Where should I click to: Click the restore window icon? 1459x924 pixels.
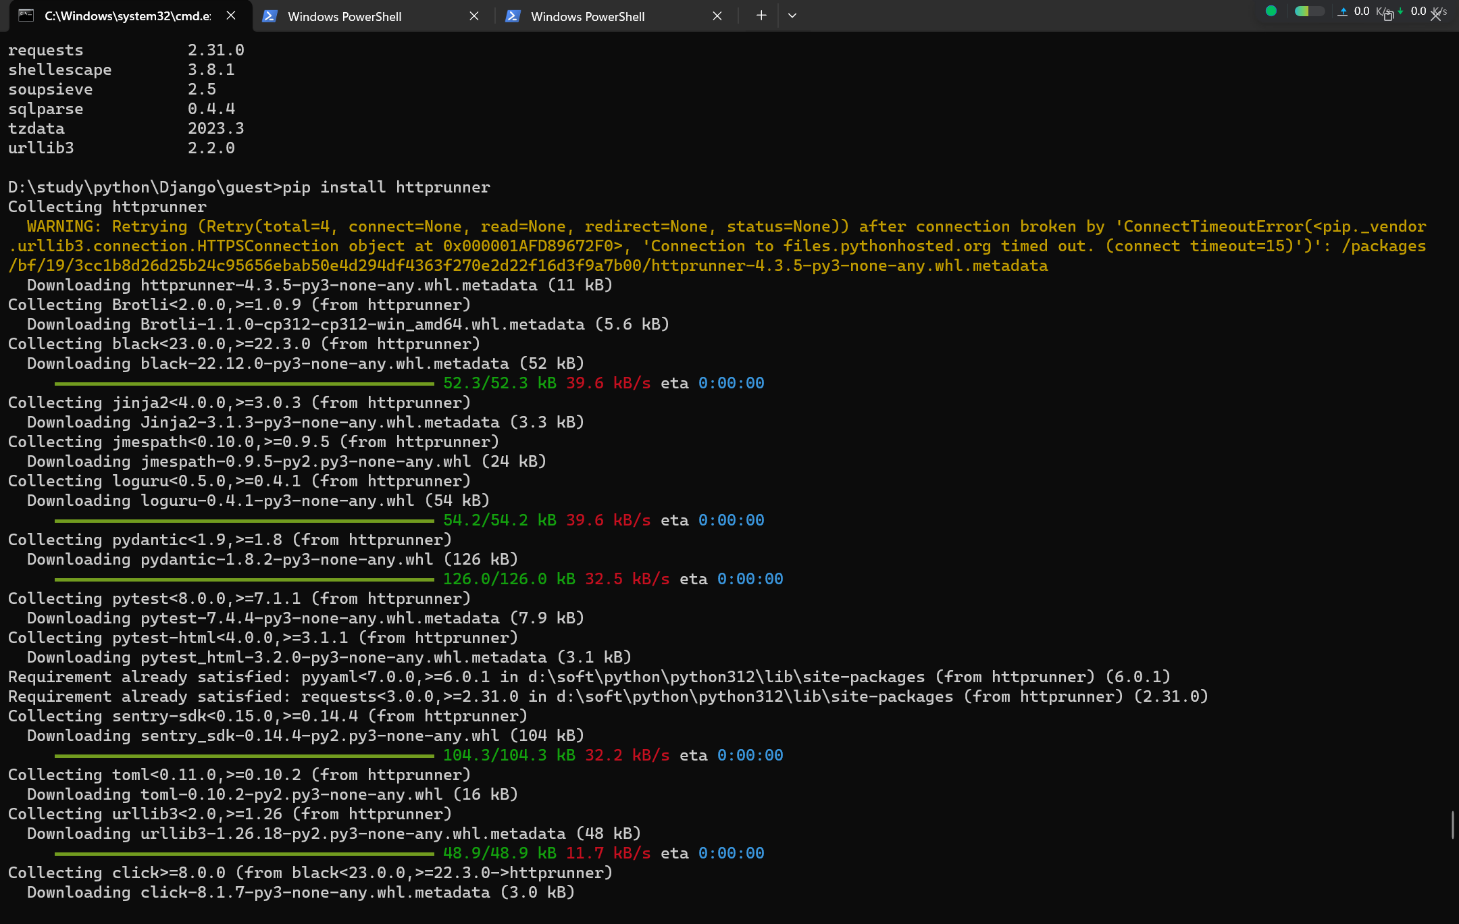coord(1388,16)
